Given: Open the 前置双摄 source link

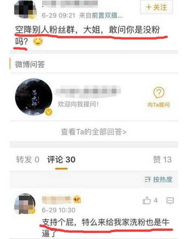Looking at the screenshot, I should [107, 15].
